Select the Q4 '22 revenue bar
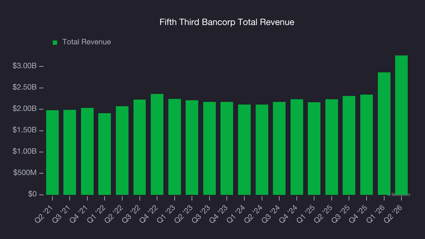425x239 pixels. (x=157, y=144)
